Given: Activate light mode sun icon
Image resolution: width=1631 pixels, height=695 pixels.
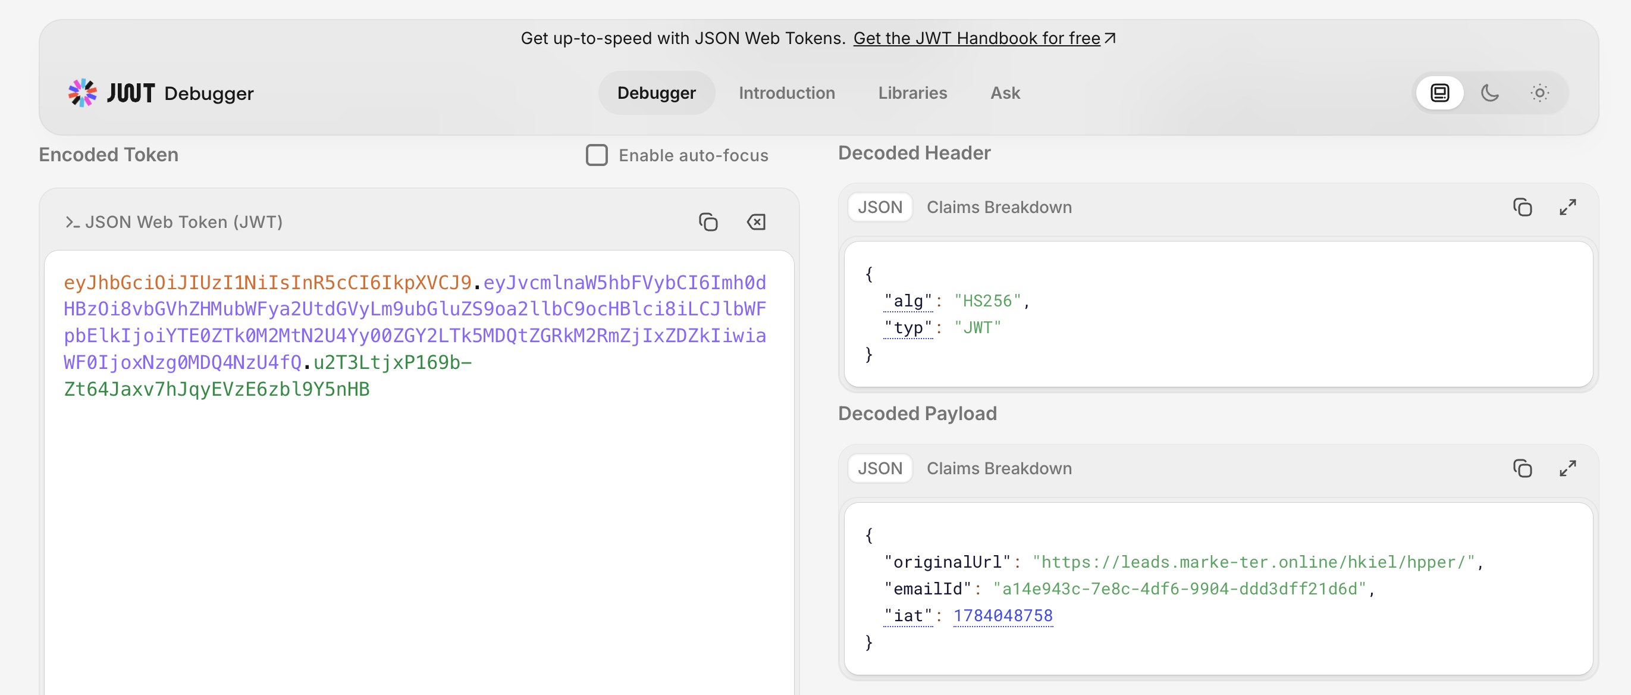Looking at the screenshot, I should tap(1540, 93).
